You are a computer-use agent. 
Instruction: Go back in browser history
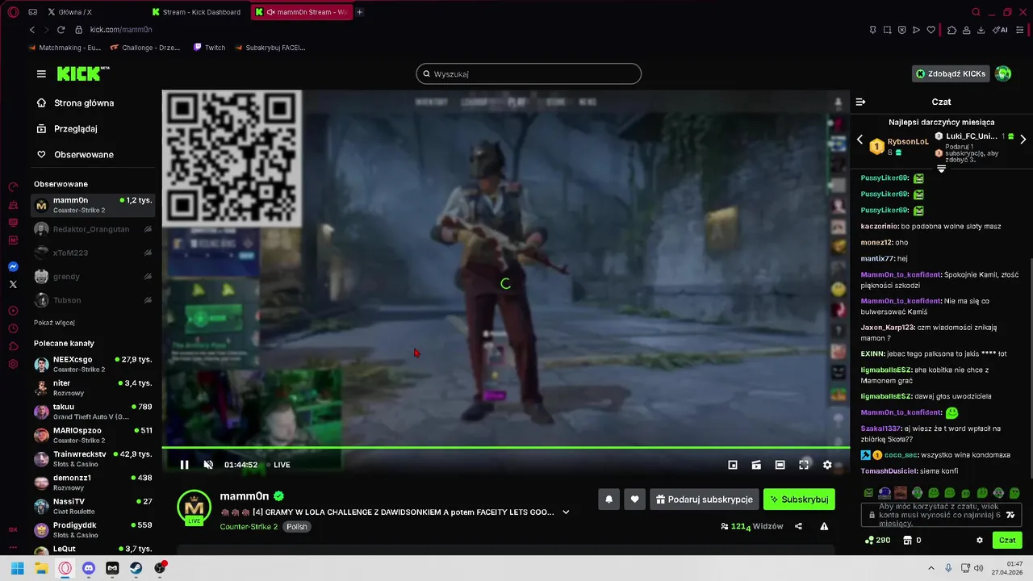click(32, 30)
